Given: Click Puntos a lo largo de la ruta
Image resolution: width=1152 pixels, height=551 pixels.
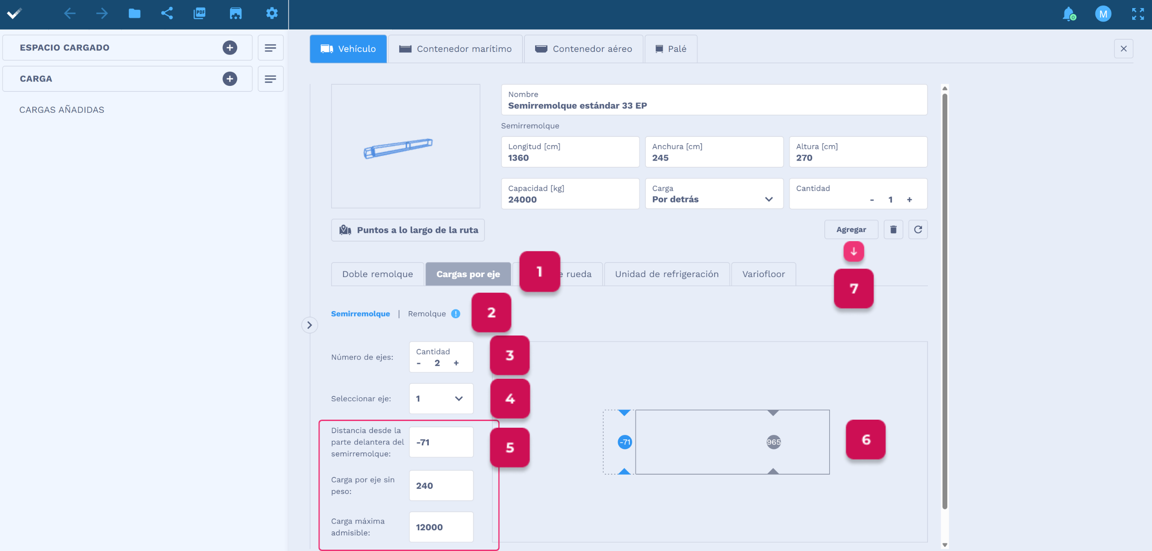Looking at the screenshot, I should pos(408,230).
